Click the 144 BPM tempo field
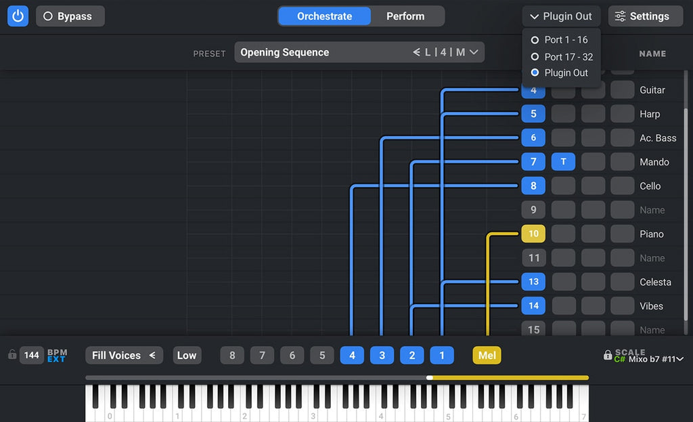693x422 pixels. point(31,355)
